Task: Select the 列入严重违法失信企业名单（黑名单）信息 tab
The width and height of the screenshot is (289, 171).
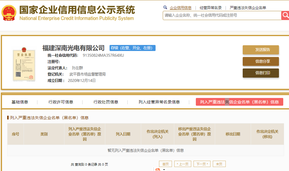Action: click(240, 102)
